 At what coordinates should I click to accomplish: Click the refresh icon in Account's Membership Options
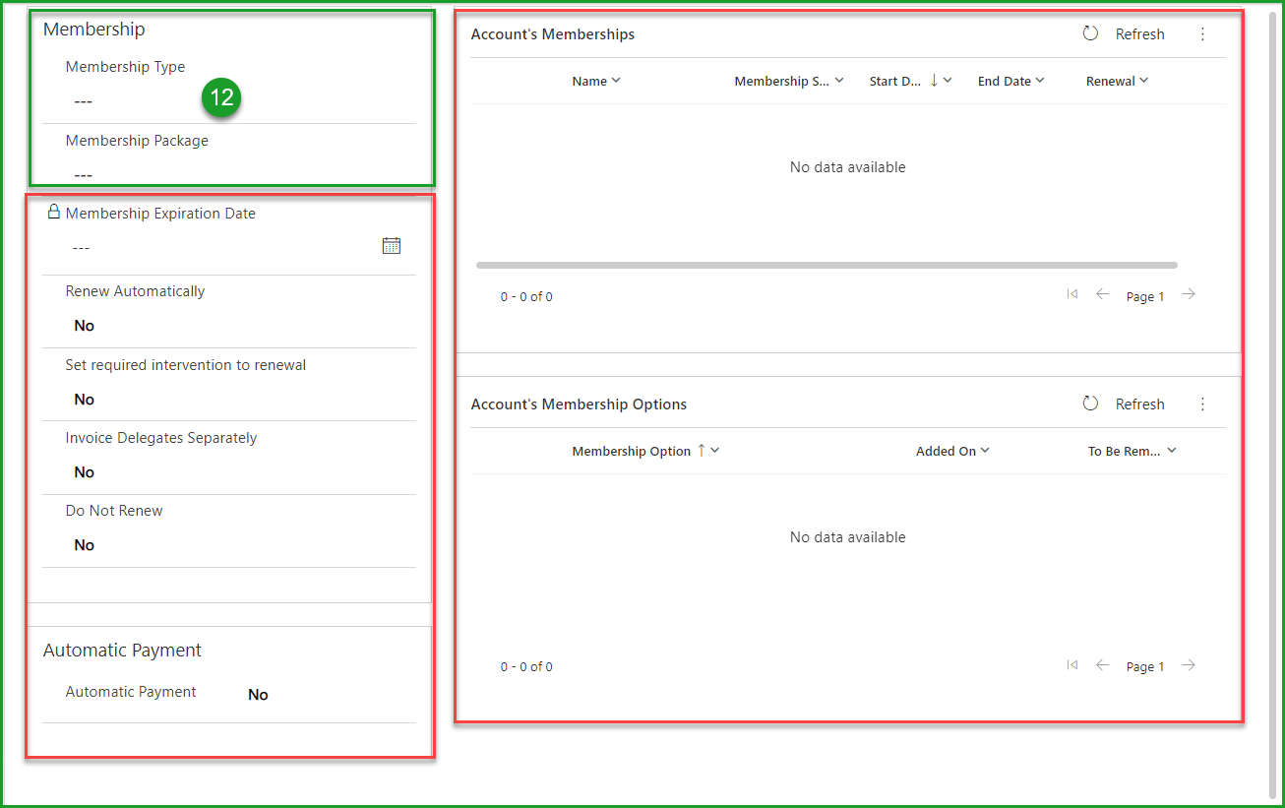1090,404
